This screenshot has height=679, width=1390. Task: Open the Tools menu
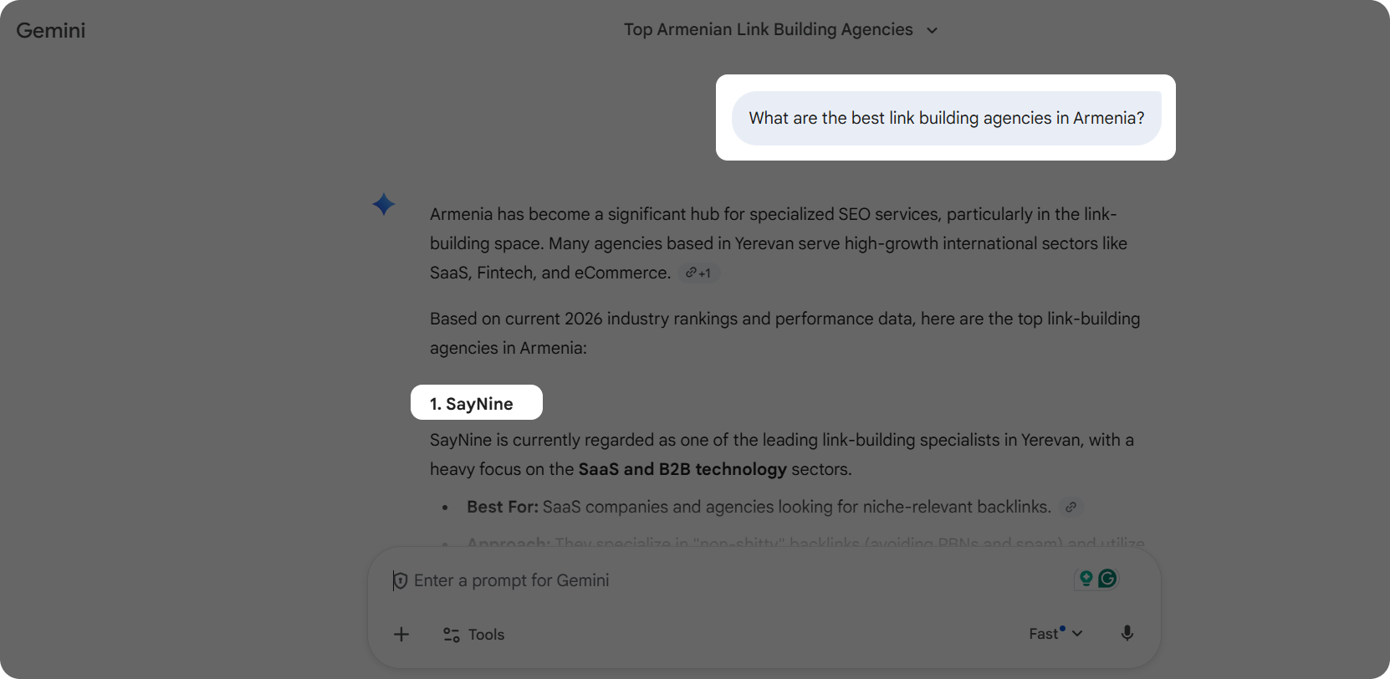pyautogui.click(x=473, y=635)
